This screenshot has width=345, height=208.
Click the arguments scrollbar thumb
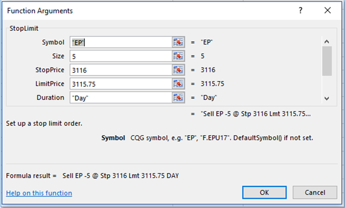tap(327, 61)
